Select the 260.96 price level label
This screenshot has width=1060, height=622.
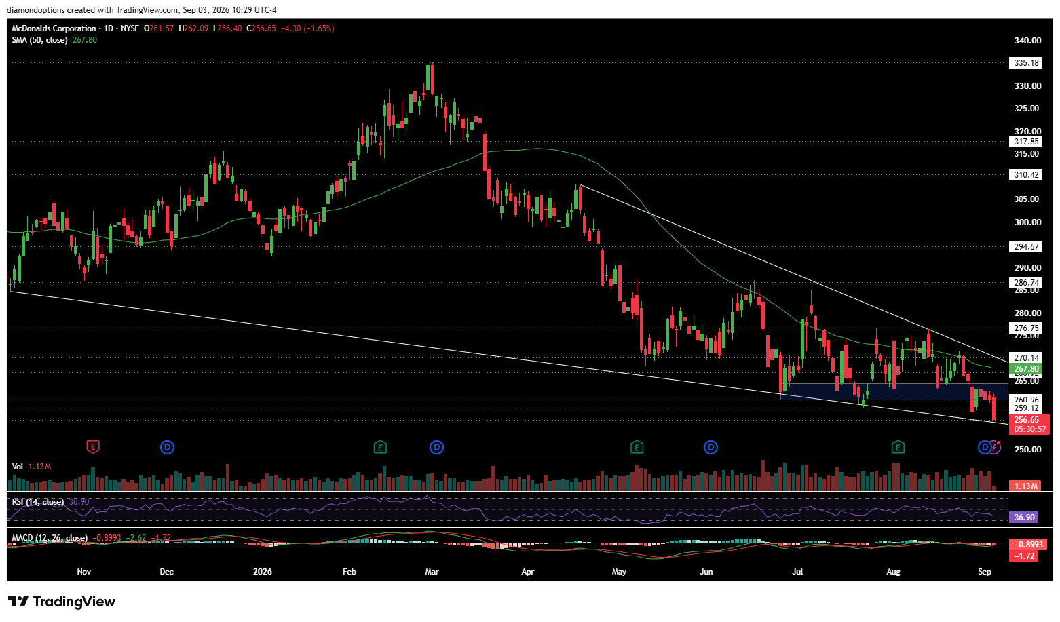click(1026, 400)
